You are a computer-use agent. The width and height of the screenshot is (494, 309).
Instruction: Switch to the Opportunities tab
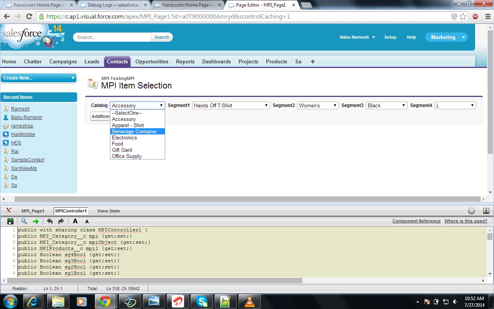(152, 61)
